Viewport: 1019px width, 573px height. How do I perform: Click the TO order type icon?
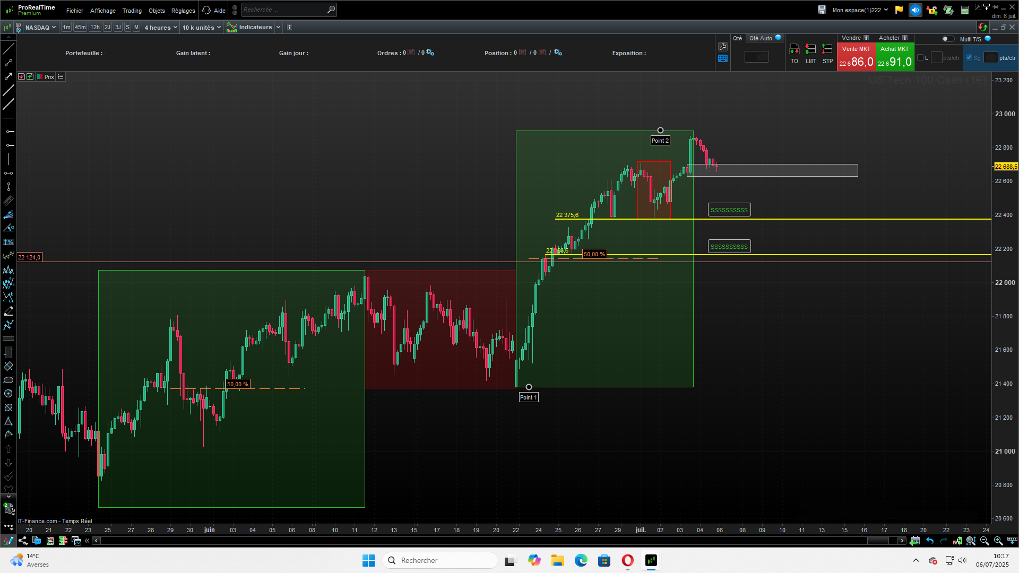[x=794, y=50]
